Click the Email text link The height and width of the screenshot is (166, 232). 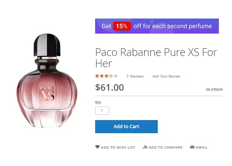[x=201, y=147]
